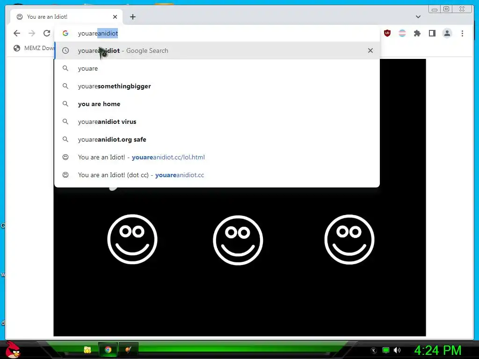Viewport: 479px width, 359px height.
Task: Open Chrome's three-dot menu
Action: coord(462,33)
